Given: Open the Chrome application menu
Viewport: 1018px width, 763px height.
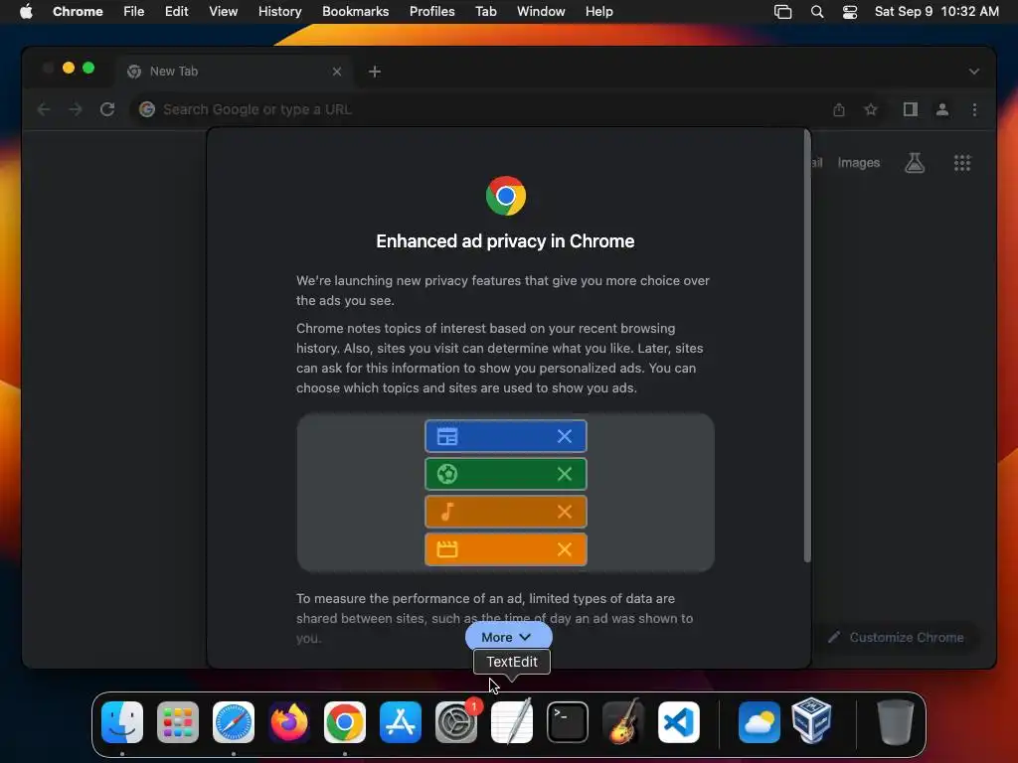Looking at the screenshot, I should tap(78, 12).
